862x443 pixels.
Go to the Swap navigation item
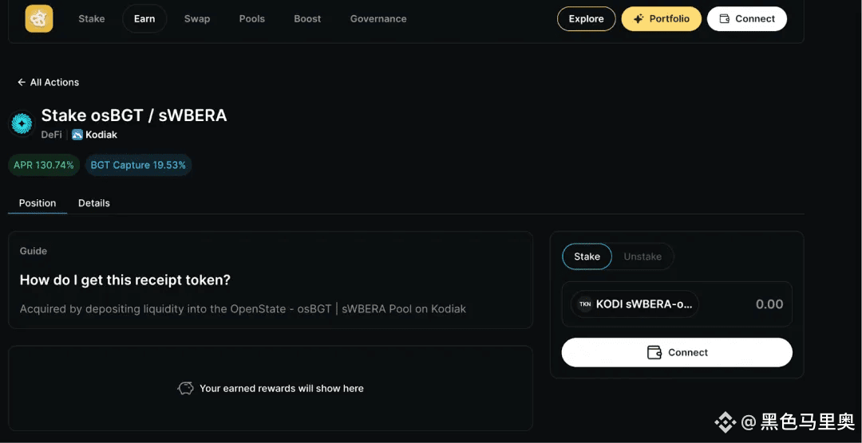(x=197, y=18)
